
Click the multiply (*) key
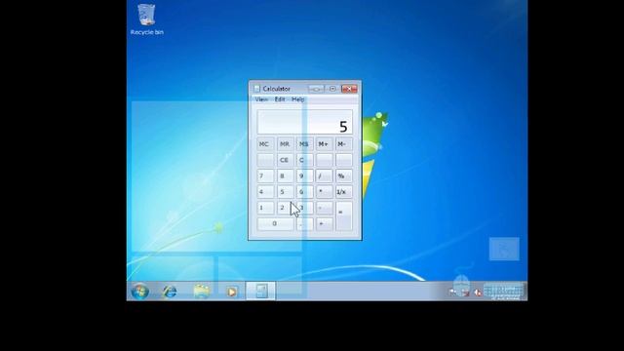[x=324, y=192]
